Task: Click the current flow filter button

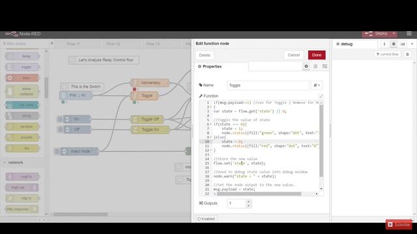Action: [x=388, y=55]
